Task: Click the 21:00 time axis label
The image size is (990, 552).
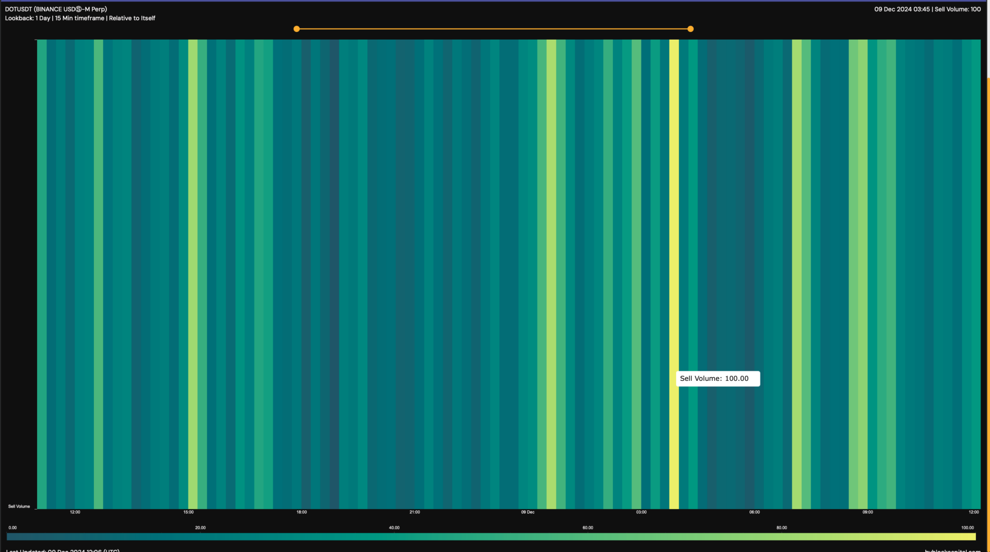Action: click(x=415, y=512)
